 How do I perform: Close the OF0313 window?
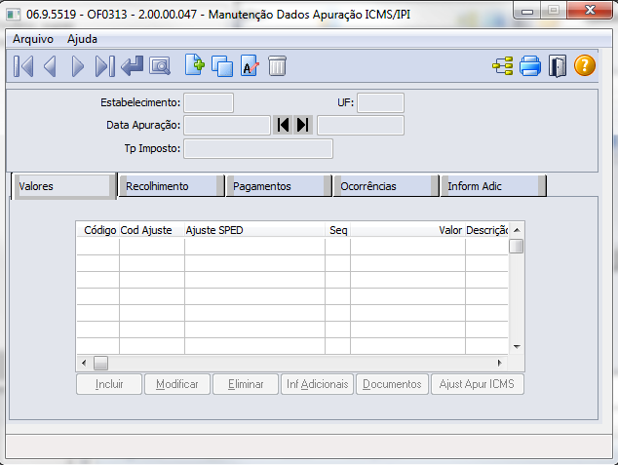click(590, 11)
